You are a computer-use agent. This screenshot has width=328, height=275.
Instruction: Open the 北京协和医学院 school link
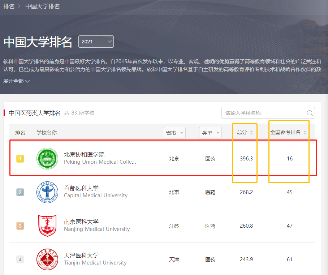[x=84, y=154]
